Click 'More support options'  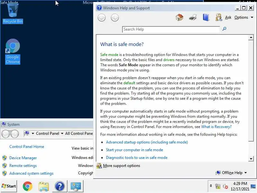click(x=121, y=166)
